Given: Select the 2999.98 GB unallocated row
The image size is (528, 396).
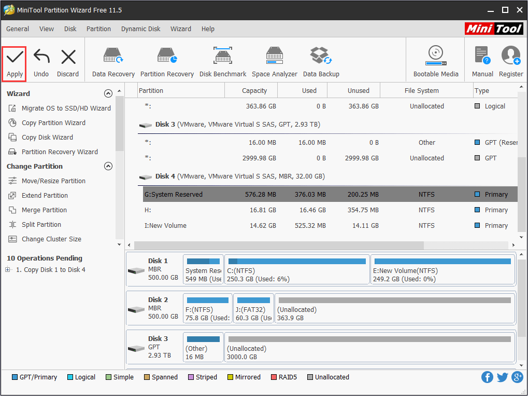Looking at the screenshot, I should (330, 158).
